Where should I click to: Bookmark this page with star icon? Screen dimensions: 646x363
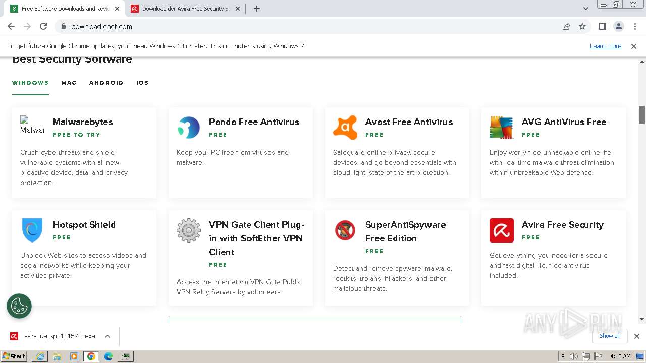pyautogui.click(x=582, y=26)
